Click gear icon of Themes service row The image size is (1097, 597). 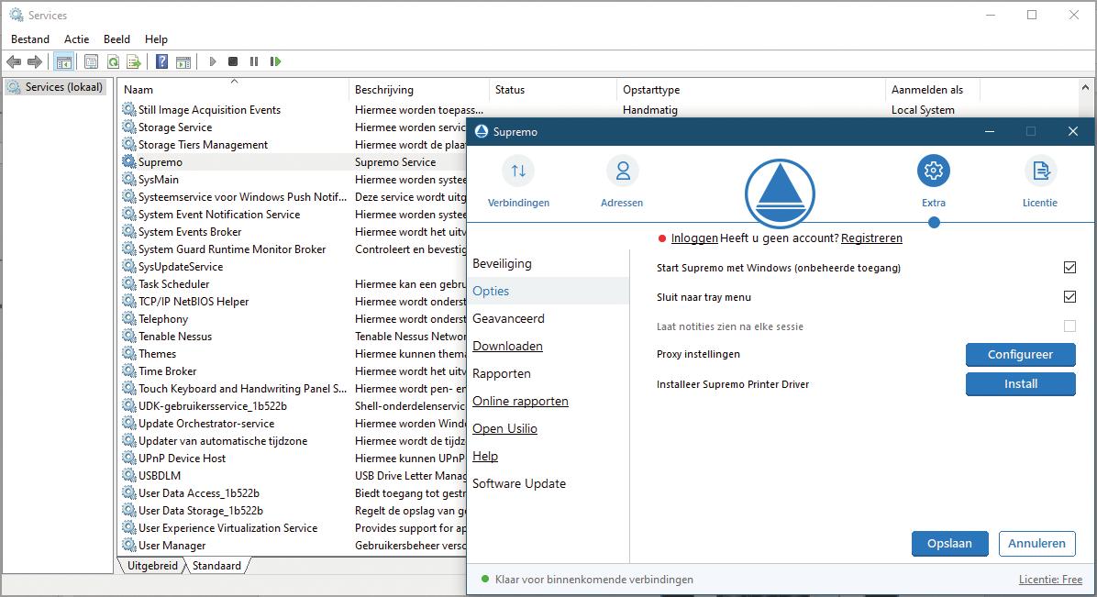pos(128,353)
